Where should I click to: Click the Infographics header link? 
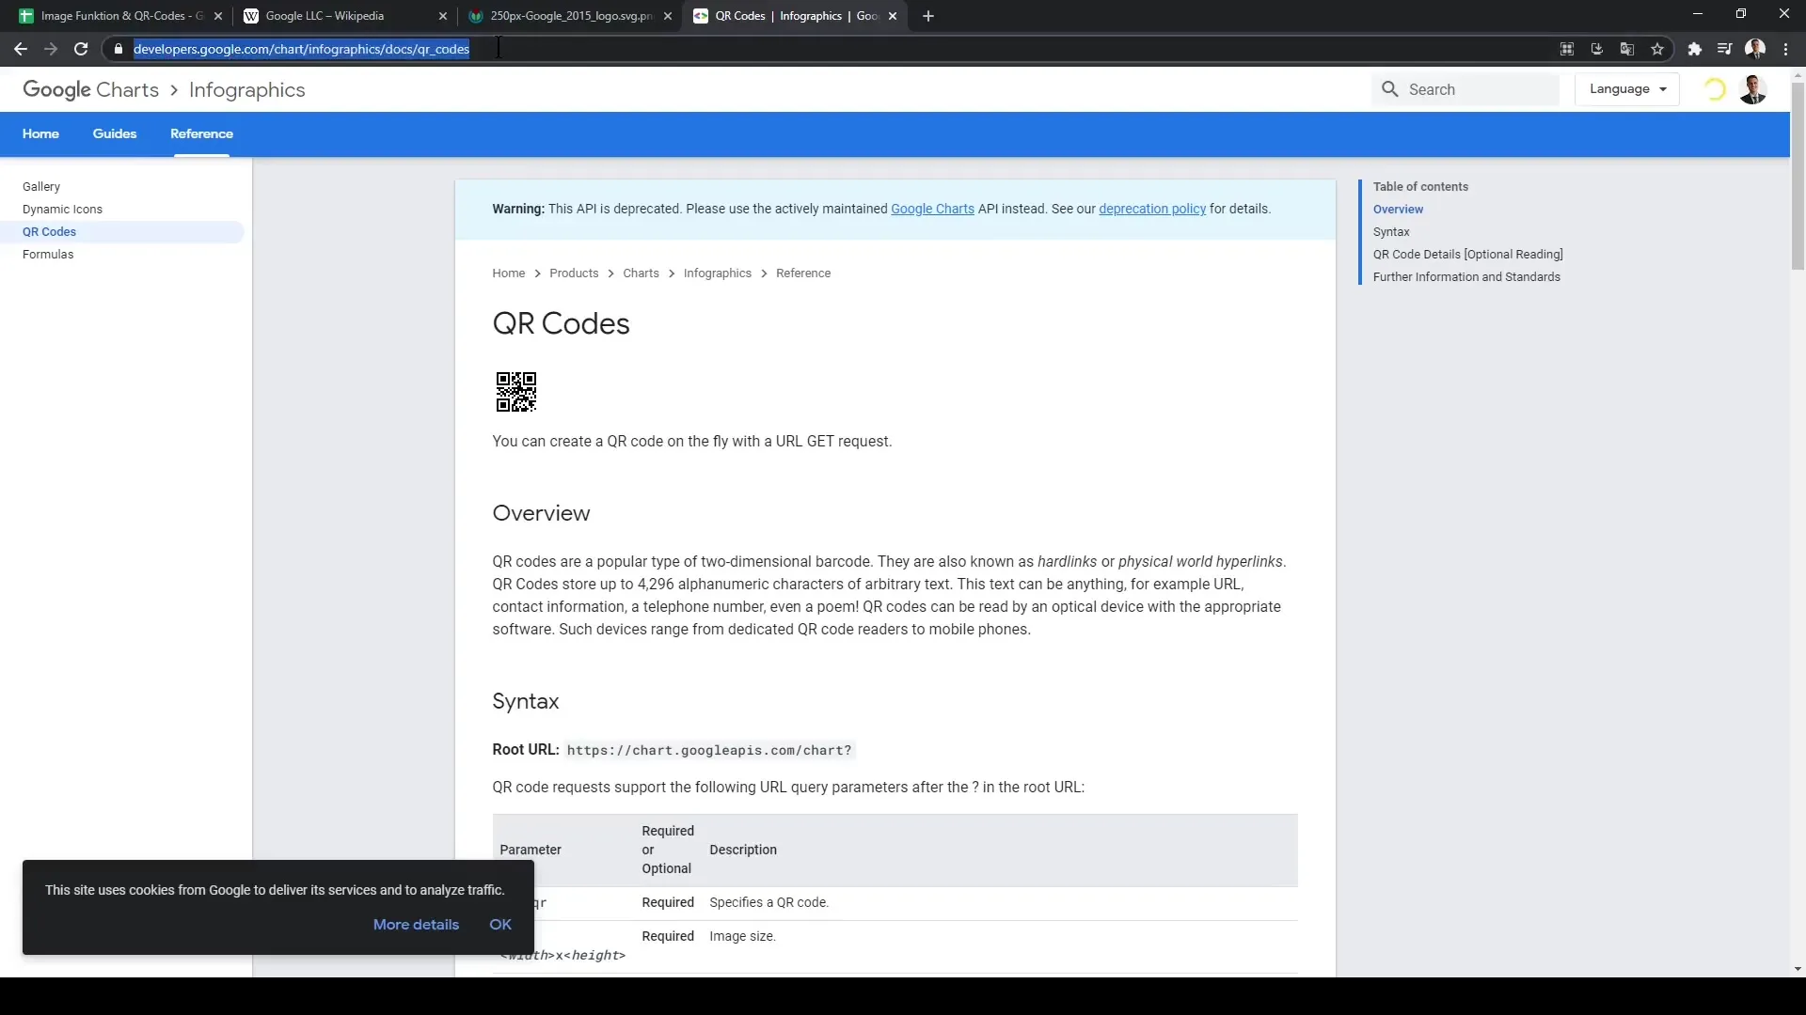(x=246, y=90)
